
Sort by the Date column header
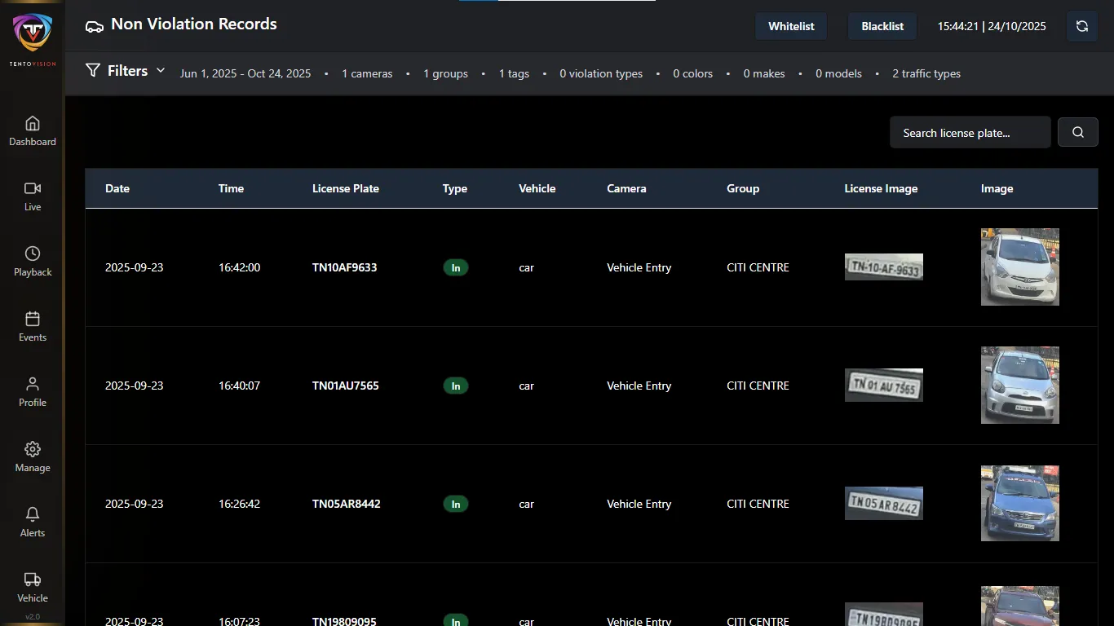117,188
